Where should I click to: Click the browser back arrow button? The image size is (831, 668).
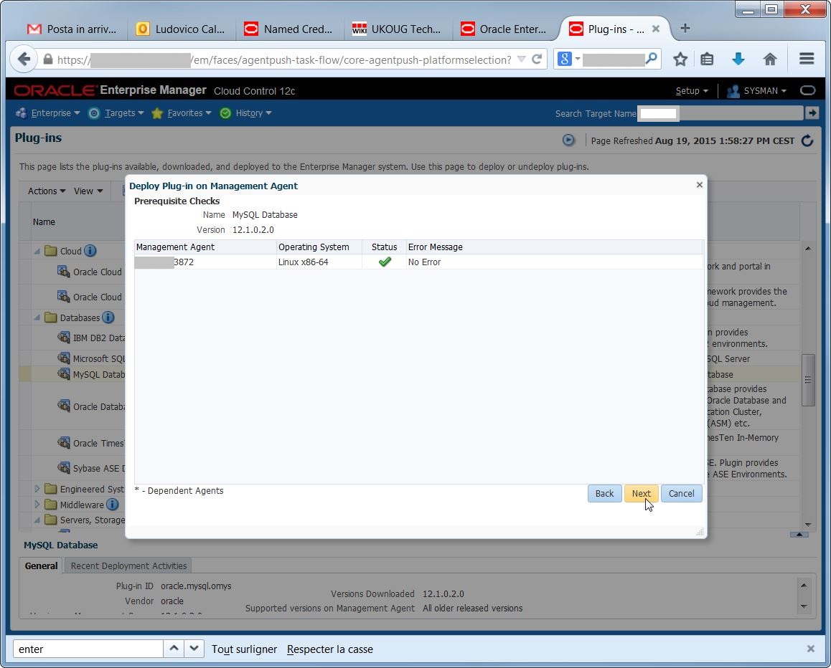coord(23,59)
